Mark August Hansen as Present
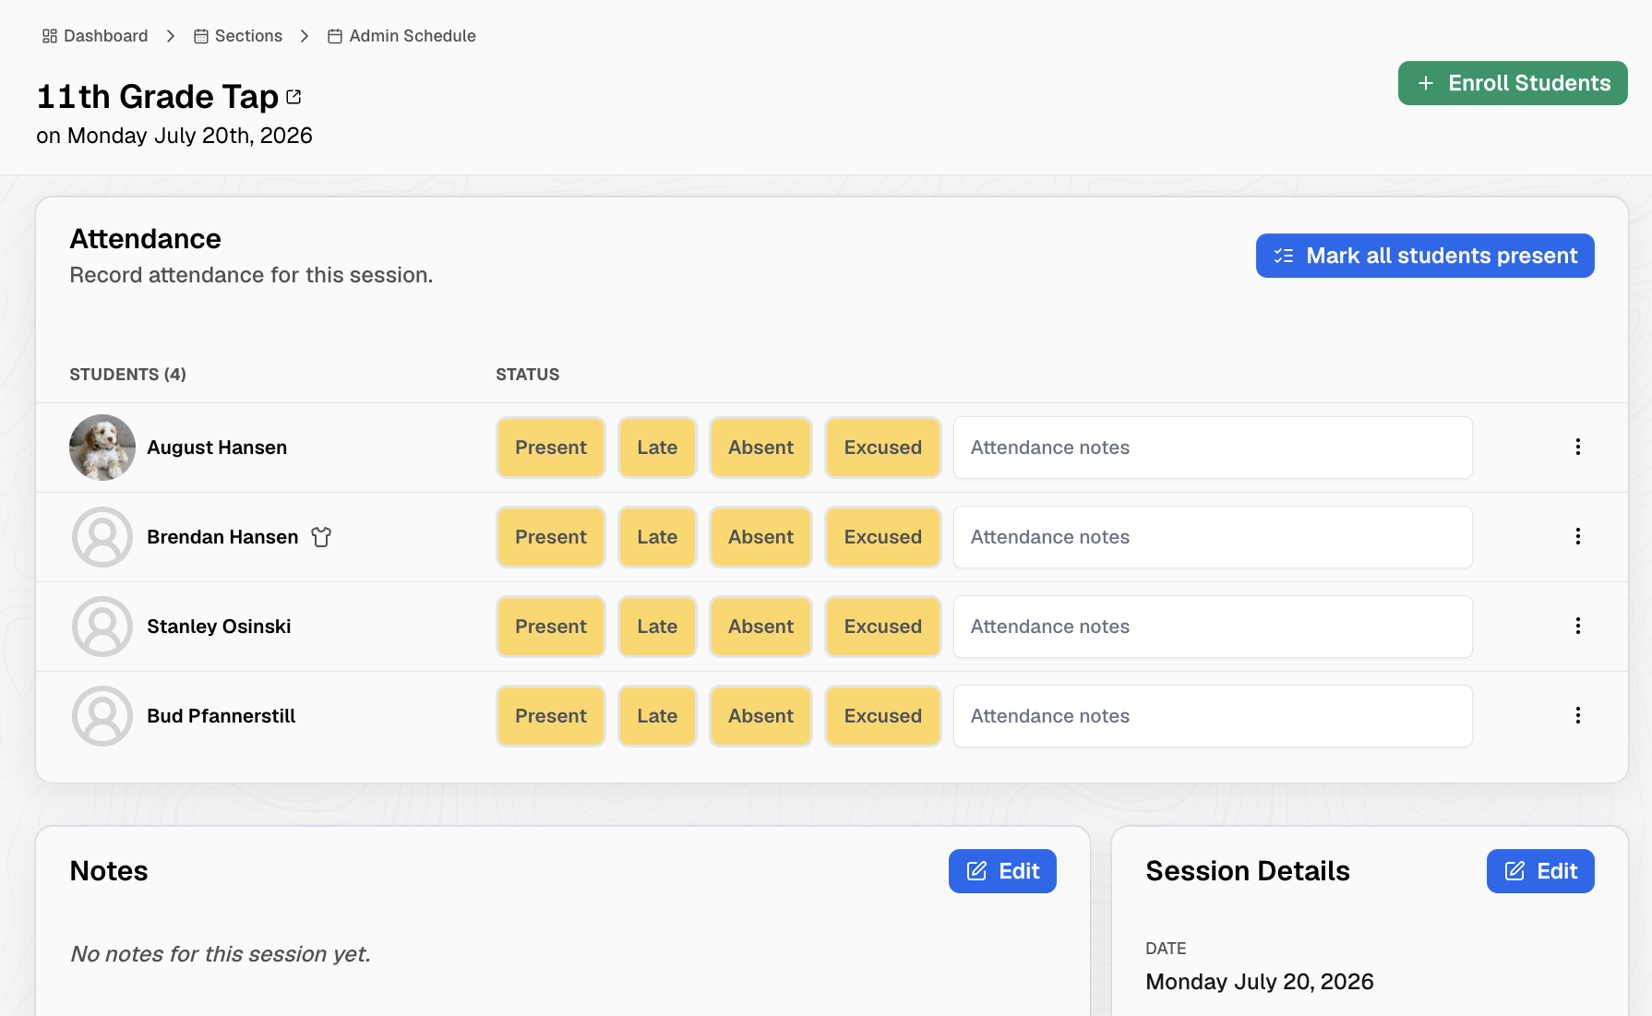The image size is (1652, 1016). [551, 448]
